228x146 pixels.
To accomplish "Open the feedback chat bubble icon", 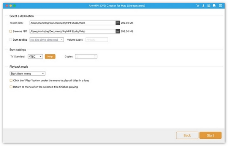I will pyautogui.click(x=214, y=6).
